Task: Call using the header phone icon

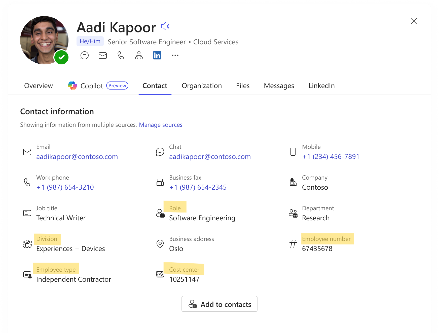Action: (x=121, y=55)
